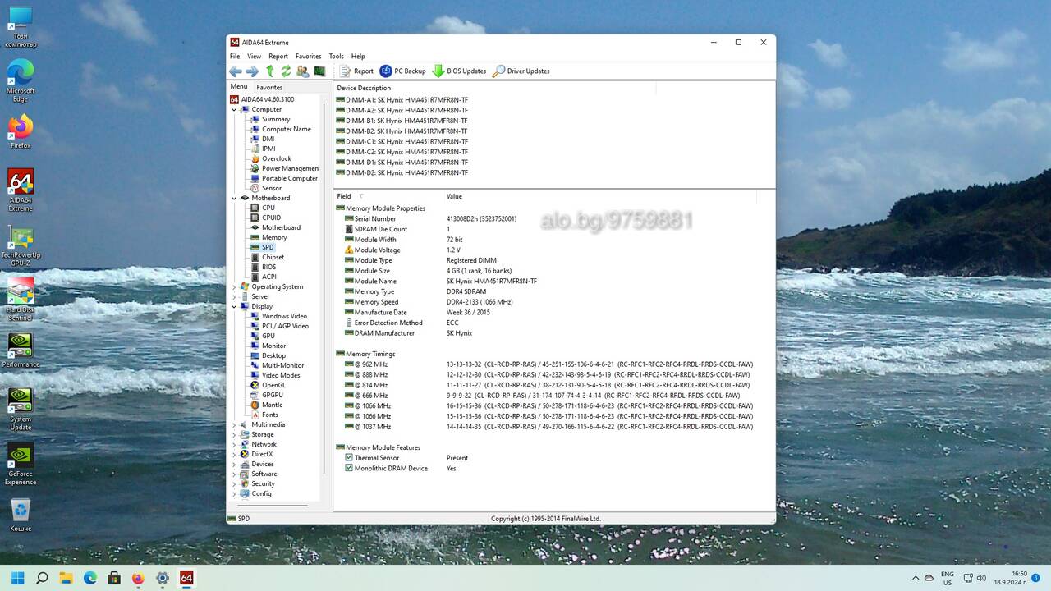Open the View menu
Viewport: 1051px width, 591px height.
255,57
